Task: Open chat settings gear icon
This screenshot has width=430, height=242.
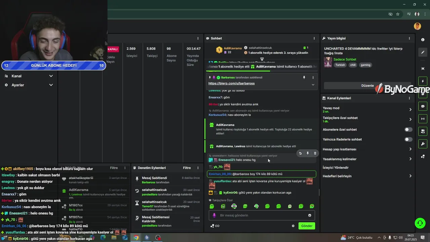Action: (x=293, y=226)
